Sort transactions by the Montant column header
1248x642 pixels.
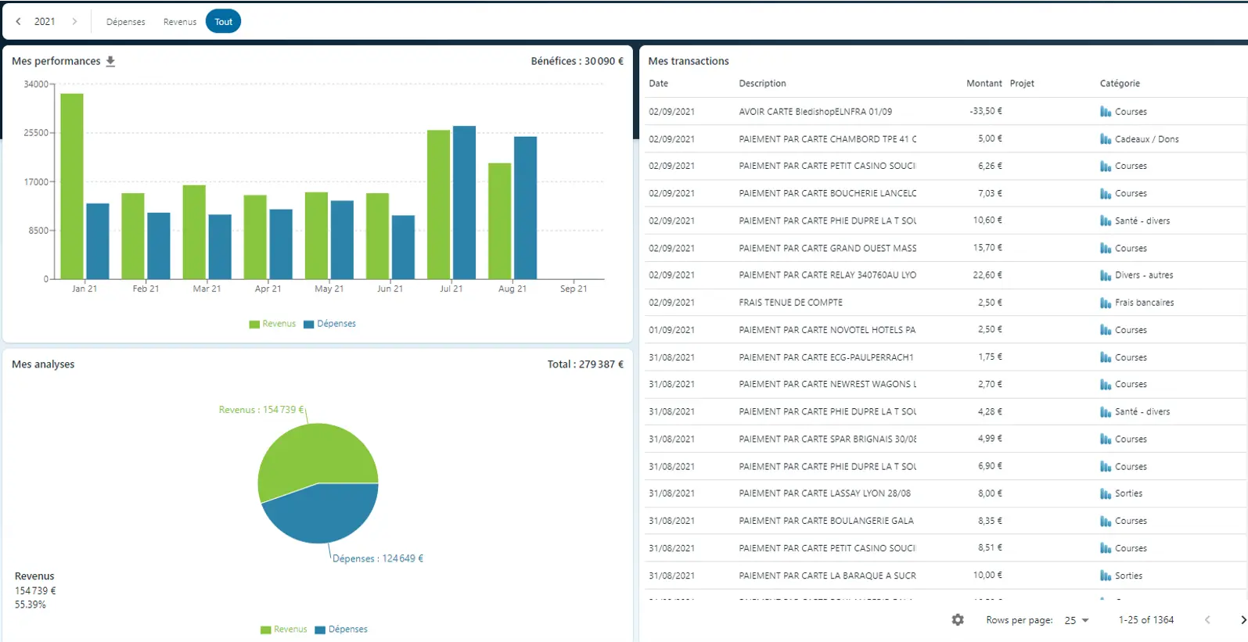984,84
